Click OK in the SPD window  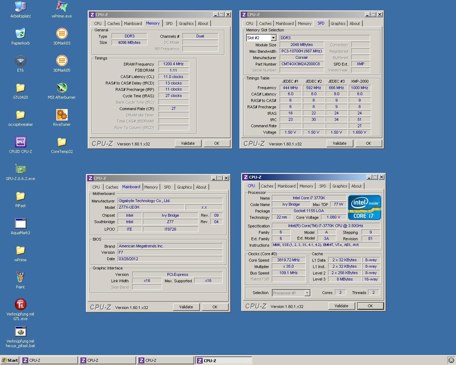click(x=368, y=143)
